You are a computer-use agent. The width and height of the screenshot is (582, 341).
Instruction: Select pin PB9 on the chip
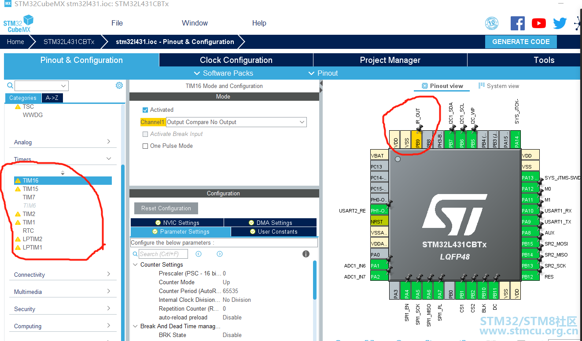click(x=417, y=139)
